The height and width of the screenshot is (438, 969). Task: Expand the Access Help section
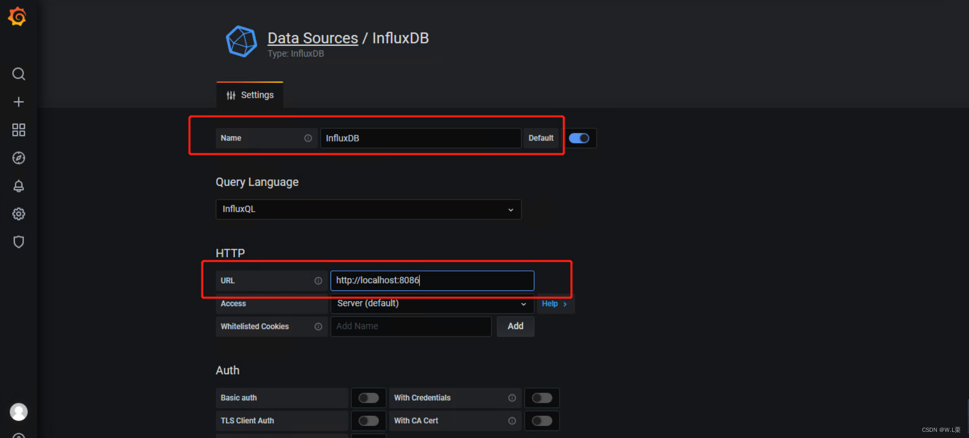click(x=554, y=304)
